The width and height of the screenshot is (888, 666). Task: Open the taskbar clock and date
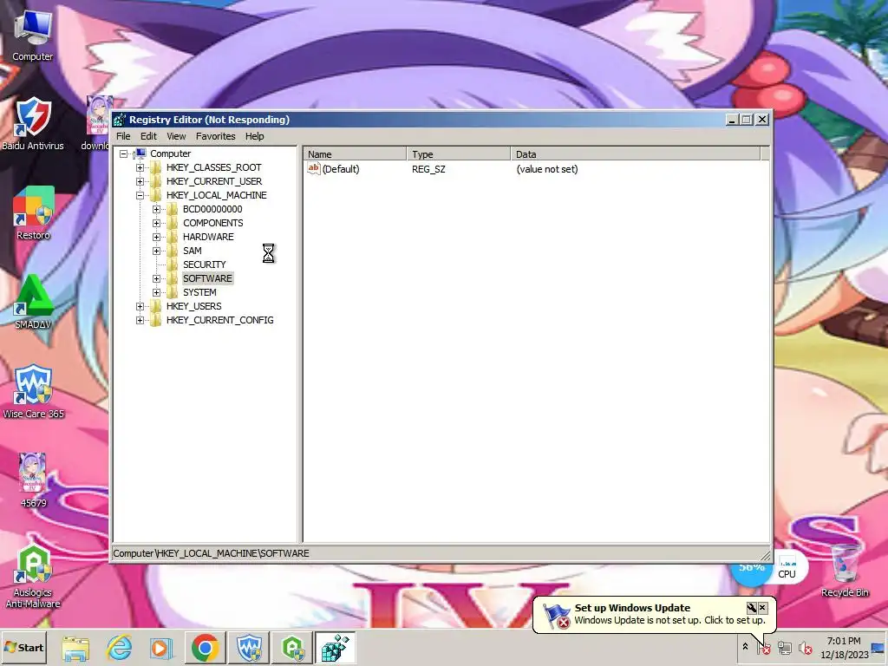(x=844, y=648)
